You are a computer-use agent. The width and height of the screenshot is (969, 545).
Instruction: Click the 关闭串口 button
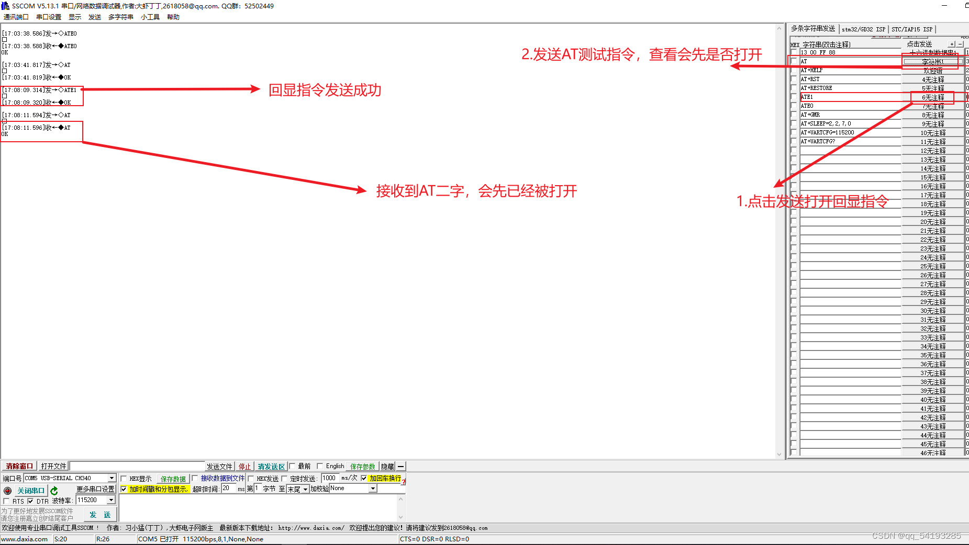pos(31,491)
